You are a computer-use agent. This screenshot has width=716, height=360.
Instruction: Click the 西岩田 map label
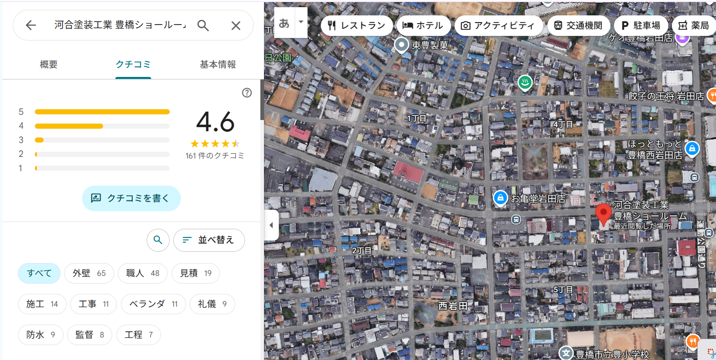tap(453, 306)
